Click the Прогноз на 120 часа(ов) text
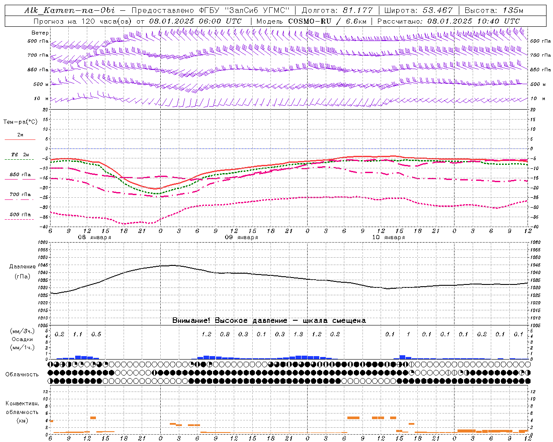This screenshot has width=553, height=442. [x=83, y=21]
